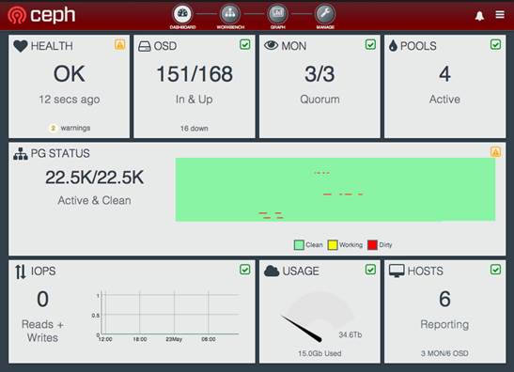514x372 pixels.
Task: Click the '151/168' OSD count
Action: pos(195,74)
